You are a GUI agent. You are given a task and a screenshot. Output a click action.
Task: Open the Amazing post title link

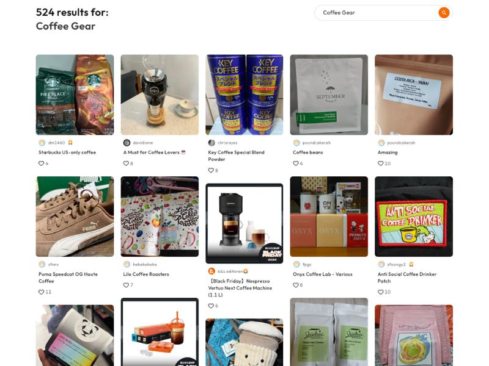388,152
